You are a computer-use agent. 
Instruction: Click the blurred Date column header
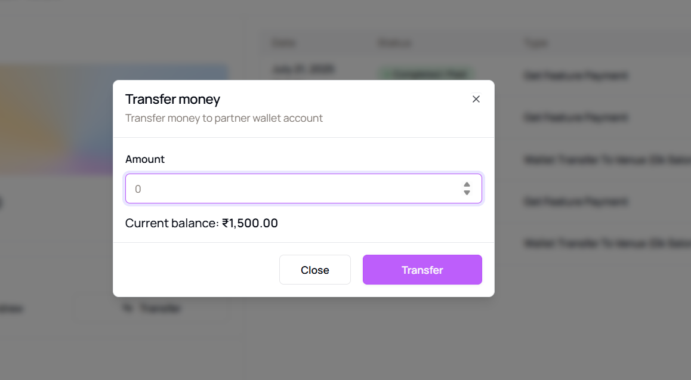tap(284, 43)
